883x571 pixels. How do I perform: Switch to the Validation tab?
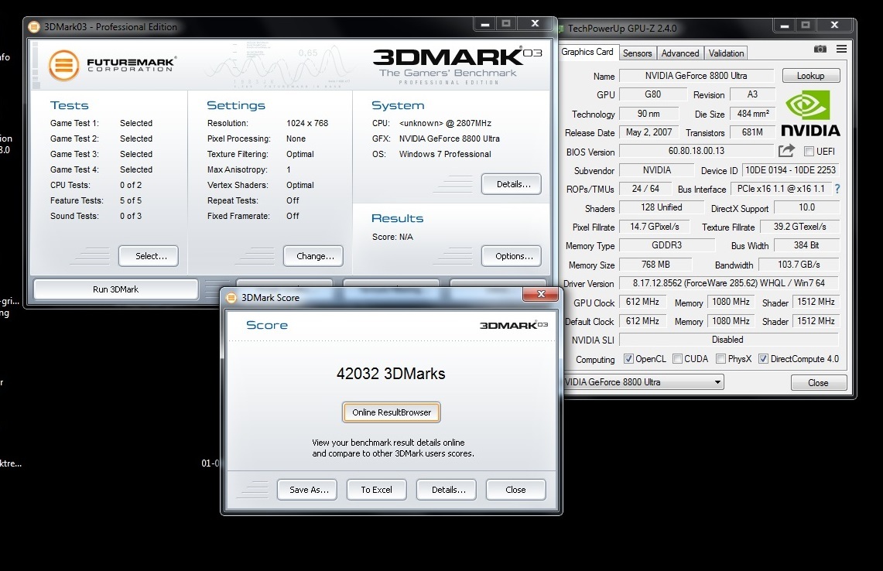pyautogui.click(x=726, y=53)
